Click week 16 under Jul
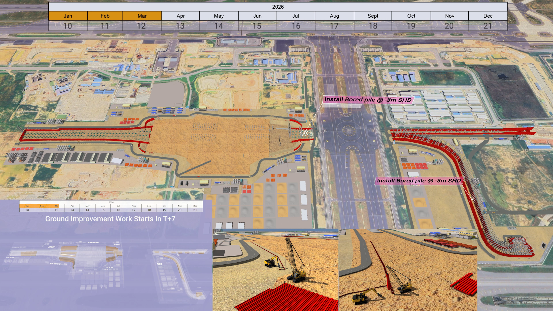The height and width of the screenshot is (311, 553). [x=296, y=26]
